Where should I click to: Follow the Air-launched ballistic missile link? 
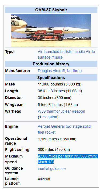point(61,52)
